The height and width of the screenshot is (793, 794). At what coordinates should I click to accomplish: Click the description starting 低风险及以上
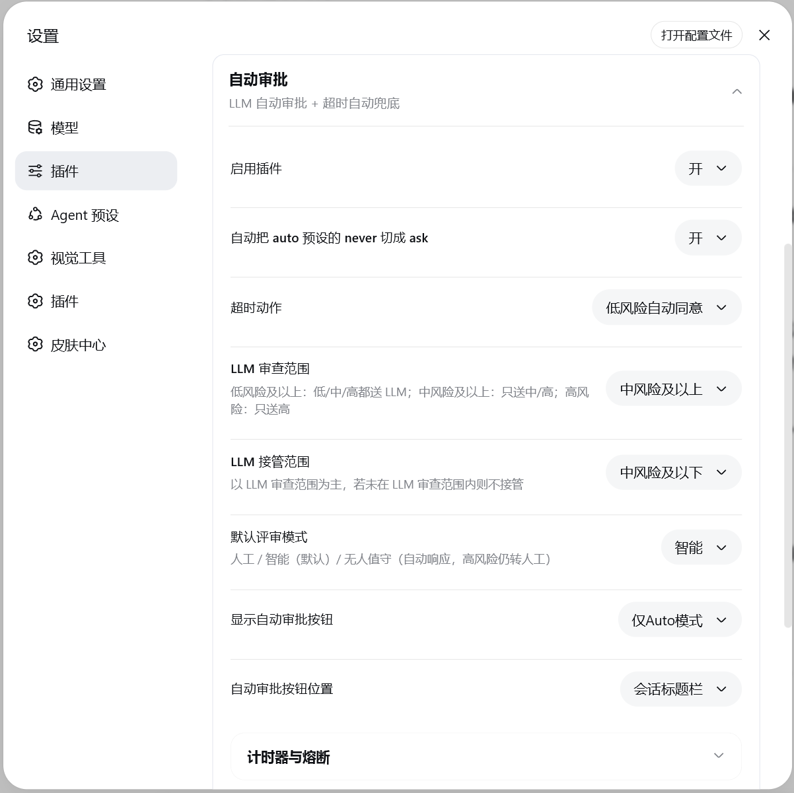pyautogui.click(x=410, y=400)
